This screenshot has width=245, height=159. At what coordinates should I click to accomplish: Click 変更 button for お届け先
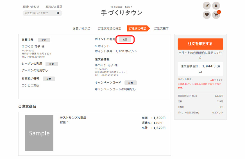point(44,40)
